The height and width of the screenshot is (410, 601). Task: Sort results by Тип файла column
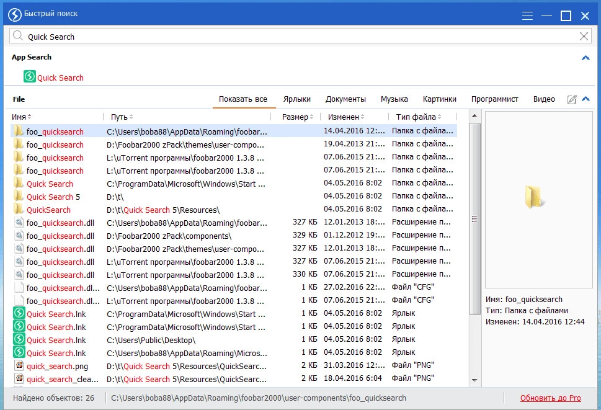[x=419, y=117]
